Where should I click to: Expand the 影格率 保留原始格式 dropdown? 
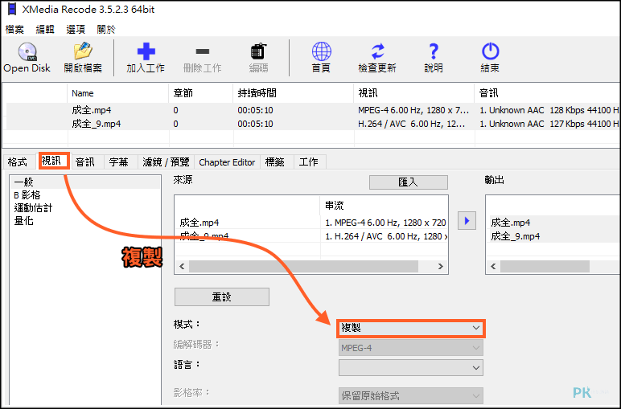click(411, 395)
